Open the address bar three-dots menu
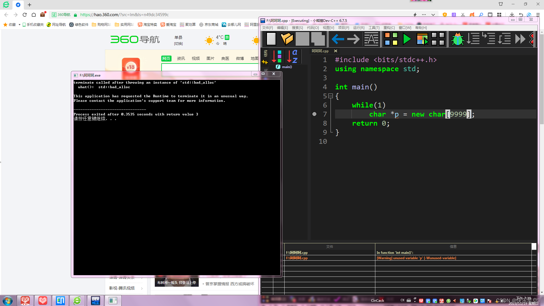544x306 pixels. (x=424, y=15)
